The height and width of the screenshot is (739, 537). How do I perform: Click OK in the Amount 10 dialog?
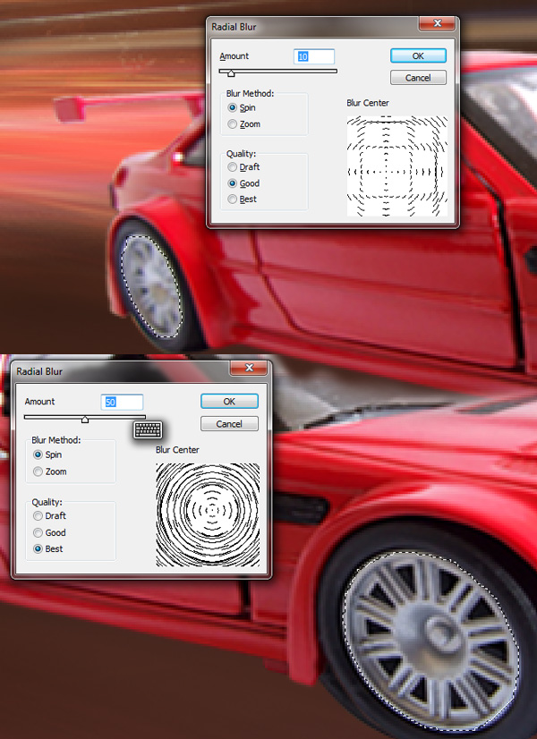coord(418,55)
